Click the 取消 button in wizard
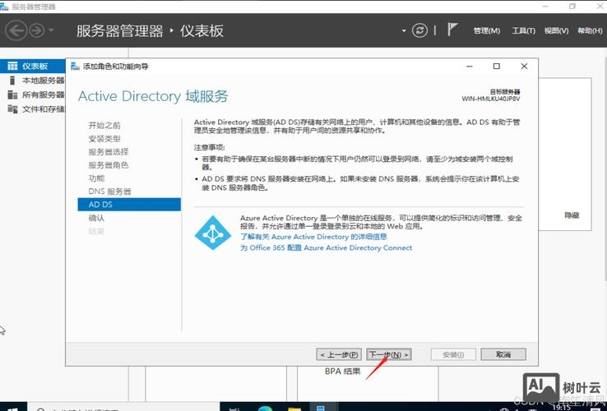This screenshot has width=607, height=411. 503,354
